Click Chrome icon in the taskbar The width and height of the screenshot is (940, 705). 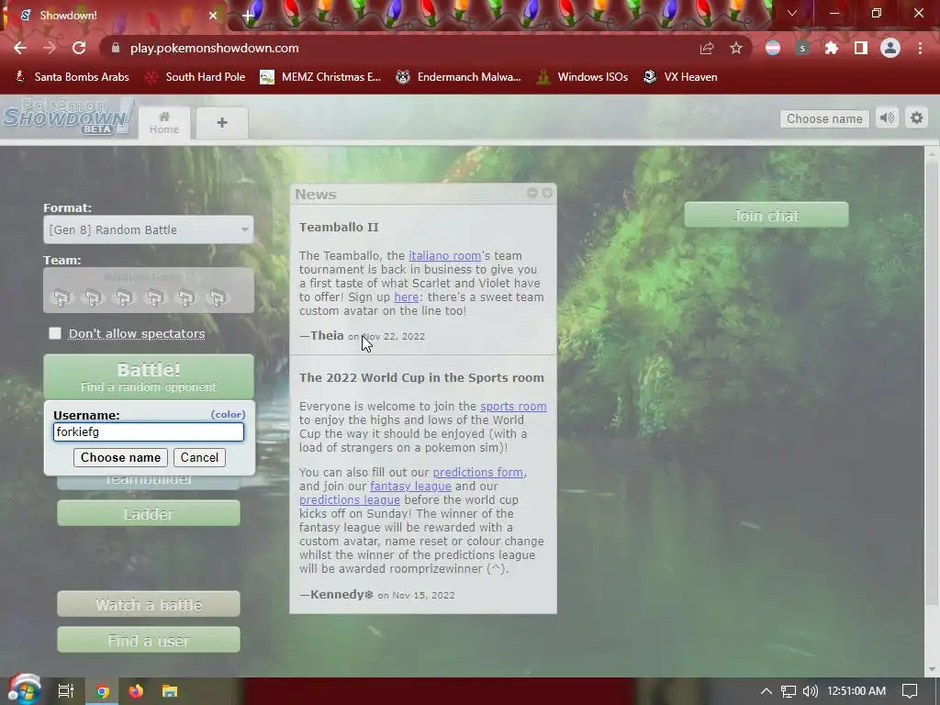[102, 691]
